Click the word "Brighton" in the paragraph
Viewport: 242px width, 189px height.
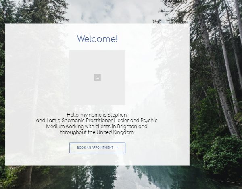(x=127, y=127)
